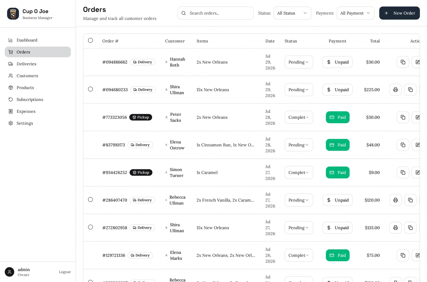The width and height of the screenshot is (427, 282).
Task: Duplicate order #272802958
Action: (x=410, y=228)
